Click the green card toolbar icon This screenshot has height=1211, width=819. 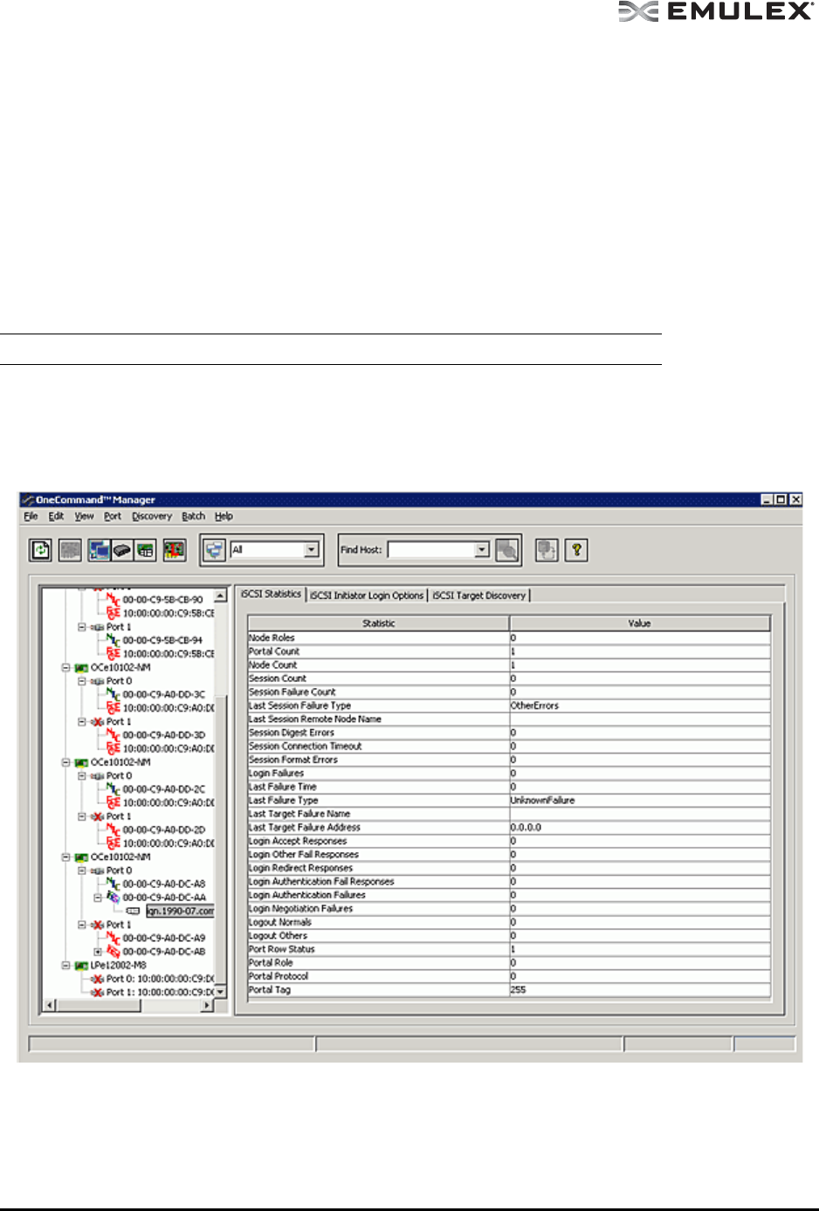[x=145, y=550]
